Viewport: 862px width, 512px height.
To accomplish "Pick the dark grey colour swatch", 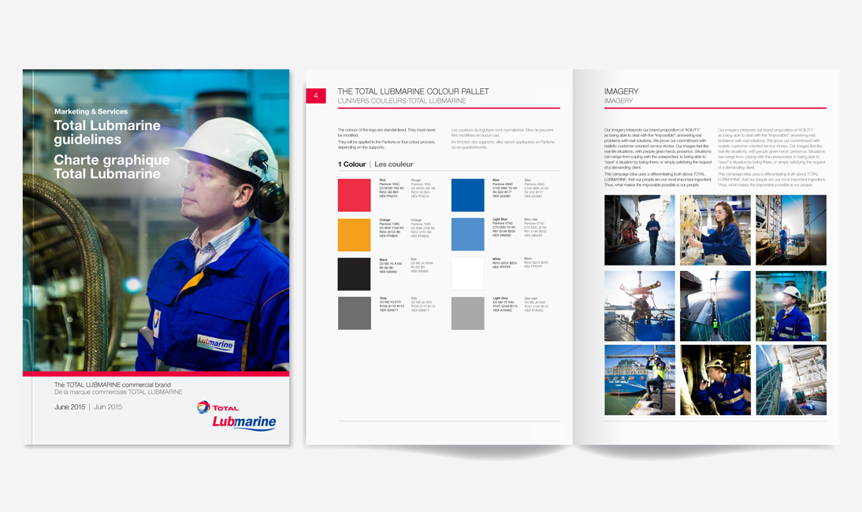I will (354, 314).
